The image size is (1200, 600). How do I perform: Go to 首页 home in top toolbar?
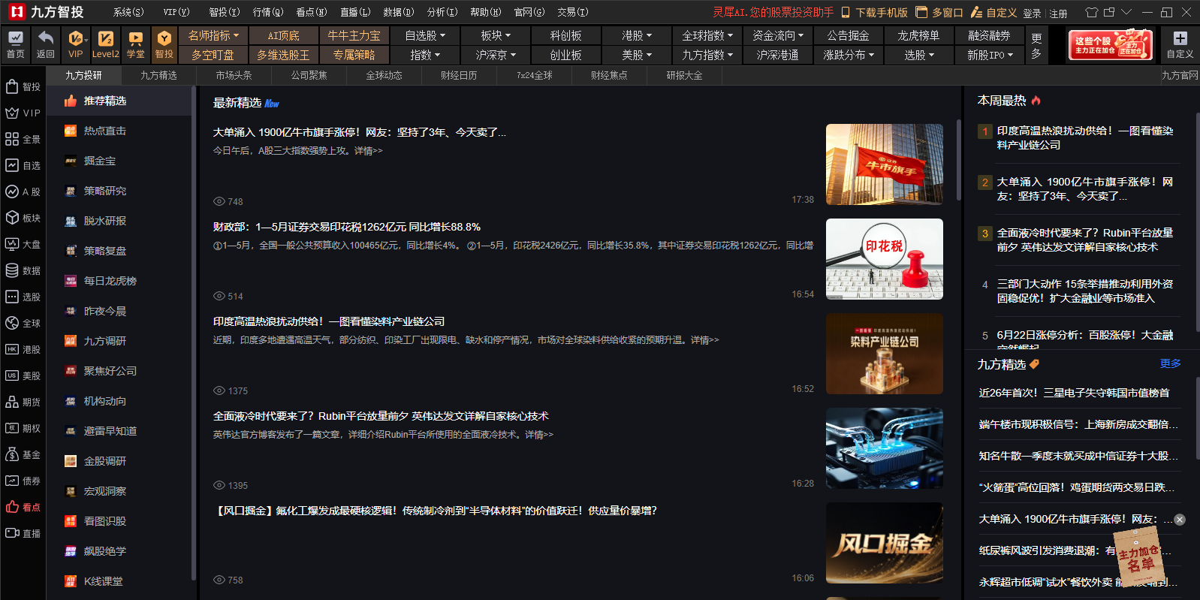click(x=15, y=44)
